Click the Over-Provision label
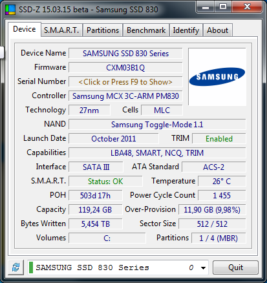267x283 pixels. pyautogui.click(x=151, y=209)
